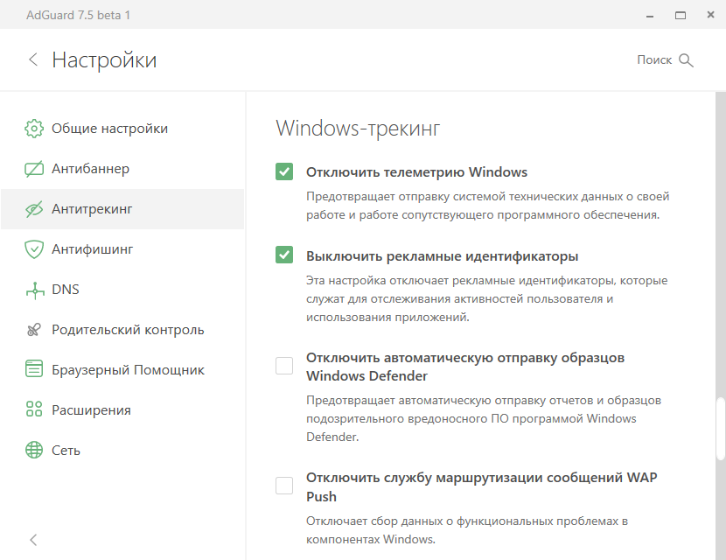Open Браузерный Помощник settings
The height and width of the screenshot is (560, 726).
coord(122,369)
